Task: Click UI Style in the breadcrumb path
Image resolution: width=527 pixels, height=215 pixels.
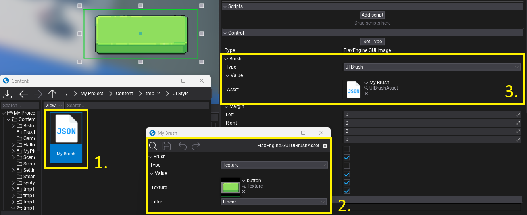Action: (x=181, y=94)
